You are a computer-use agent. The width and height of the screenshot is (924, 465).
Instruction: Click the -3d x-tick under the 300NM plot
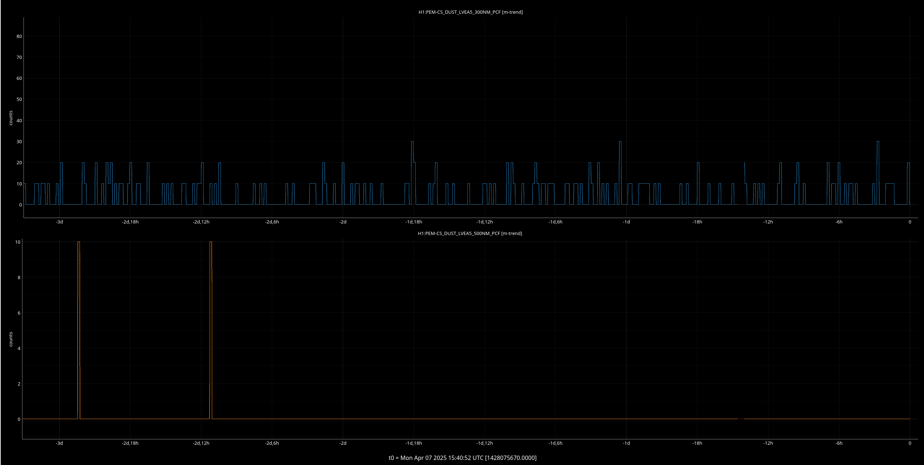59,222
